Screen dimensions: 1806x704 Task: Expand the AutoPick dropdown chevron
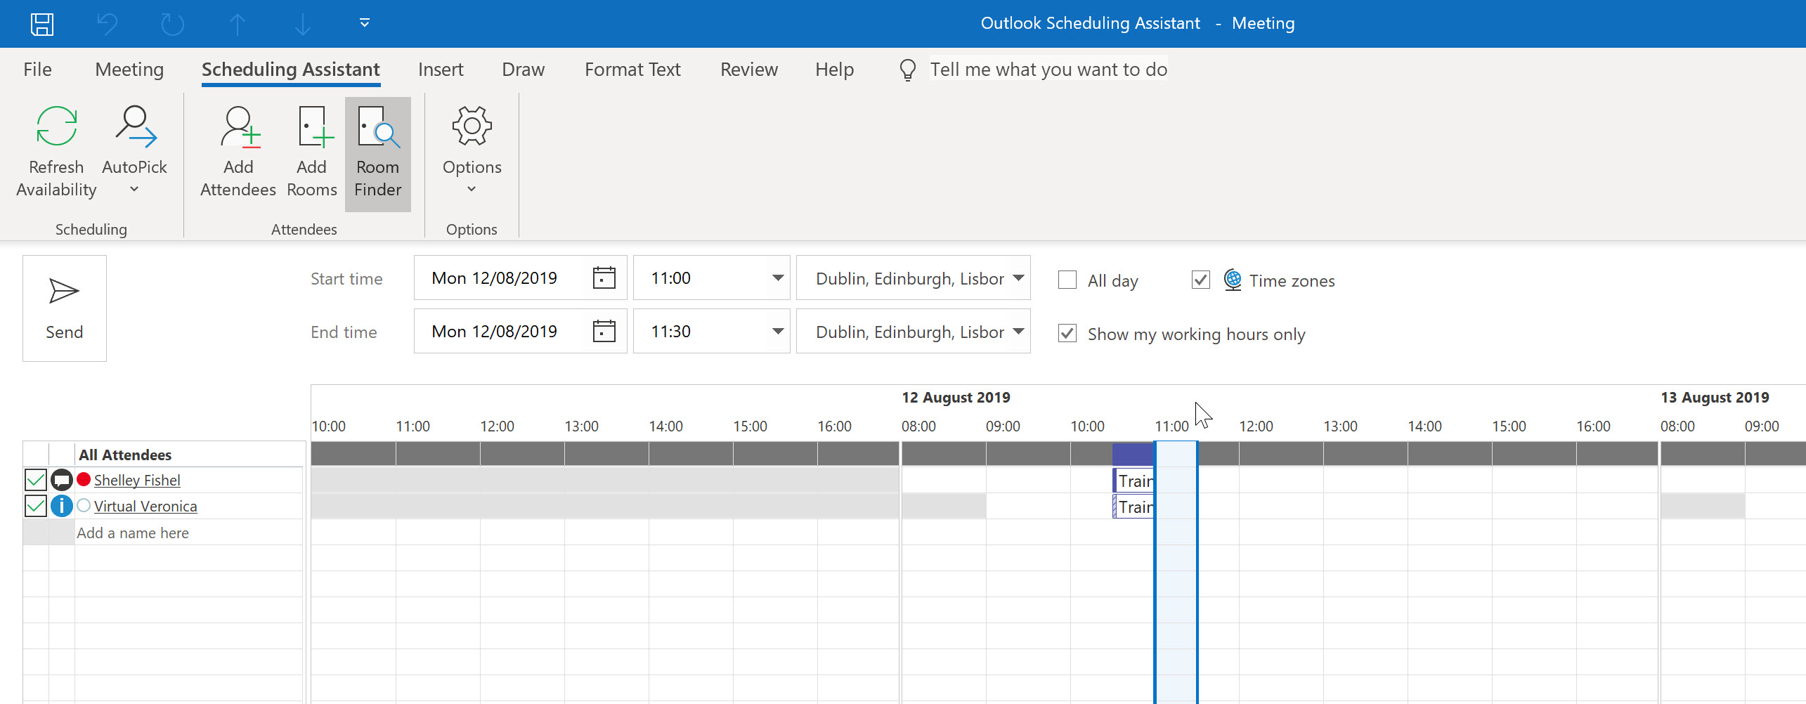134,189
